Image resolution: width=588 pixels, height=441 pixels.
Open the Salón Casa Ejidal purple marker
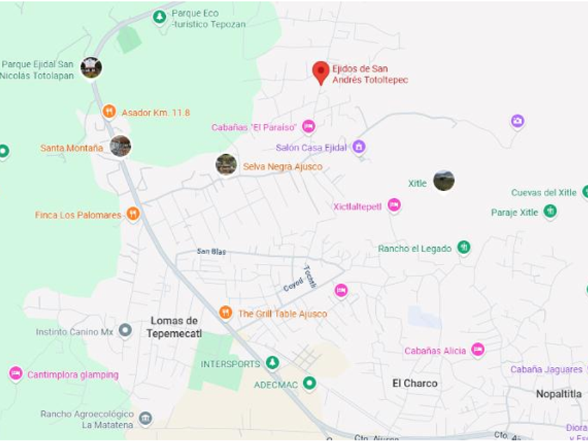[x=358, y=146]
